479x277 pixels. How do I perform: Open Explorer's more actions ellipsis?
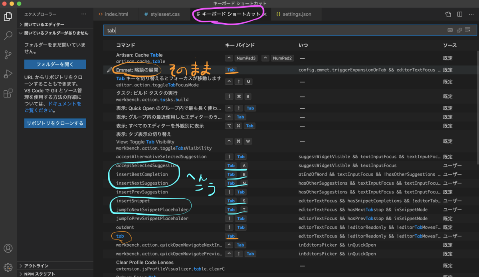[x=83, y=14]
